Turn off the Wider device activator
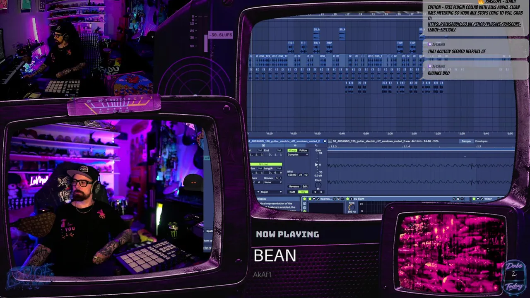 [x=474, y=199]
